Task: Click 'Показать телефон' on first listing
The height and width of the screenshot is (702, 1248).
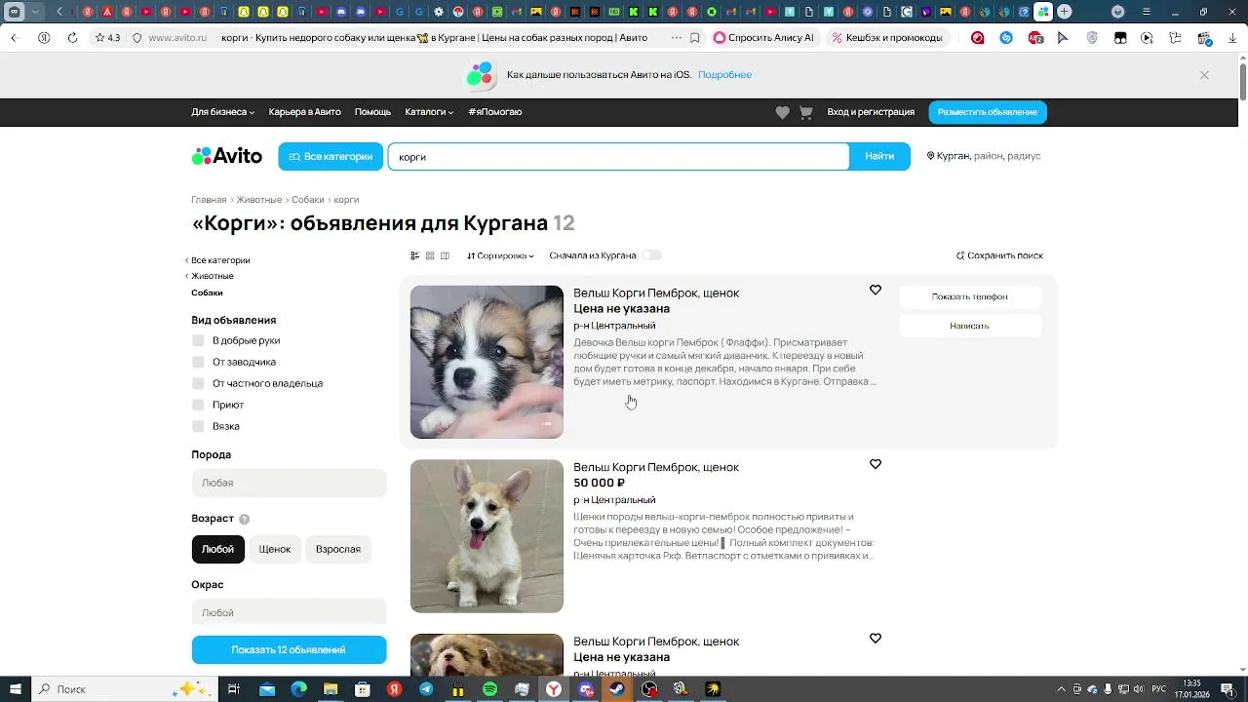Action: tap(970, 296)
